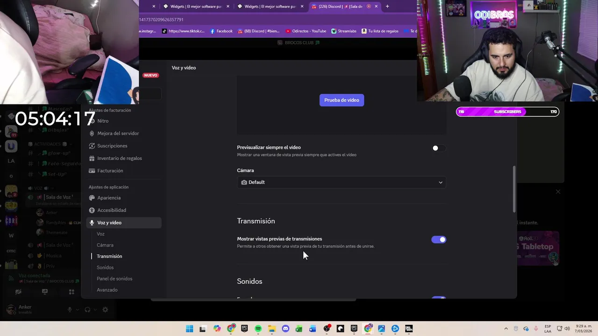Toggle headphones deafen icon next to Anker
Screen dimensions: 598x336
87,309
